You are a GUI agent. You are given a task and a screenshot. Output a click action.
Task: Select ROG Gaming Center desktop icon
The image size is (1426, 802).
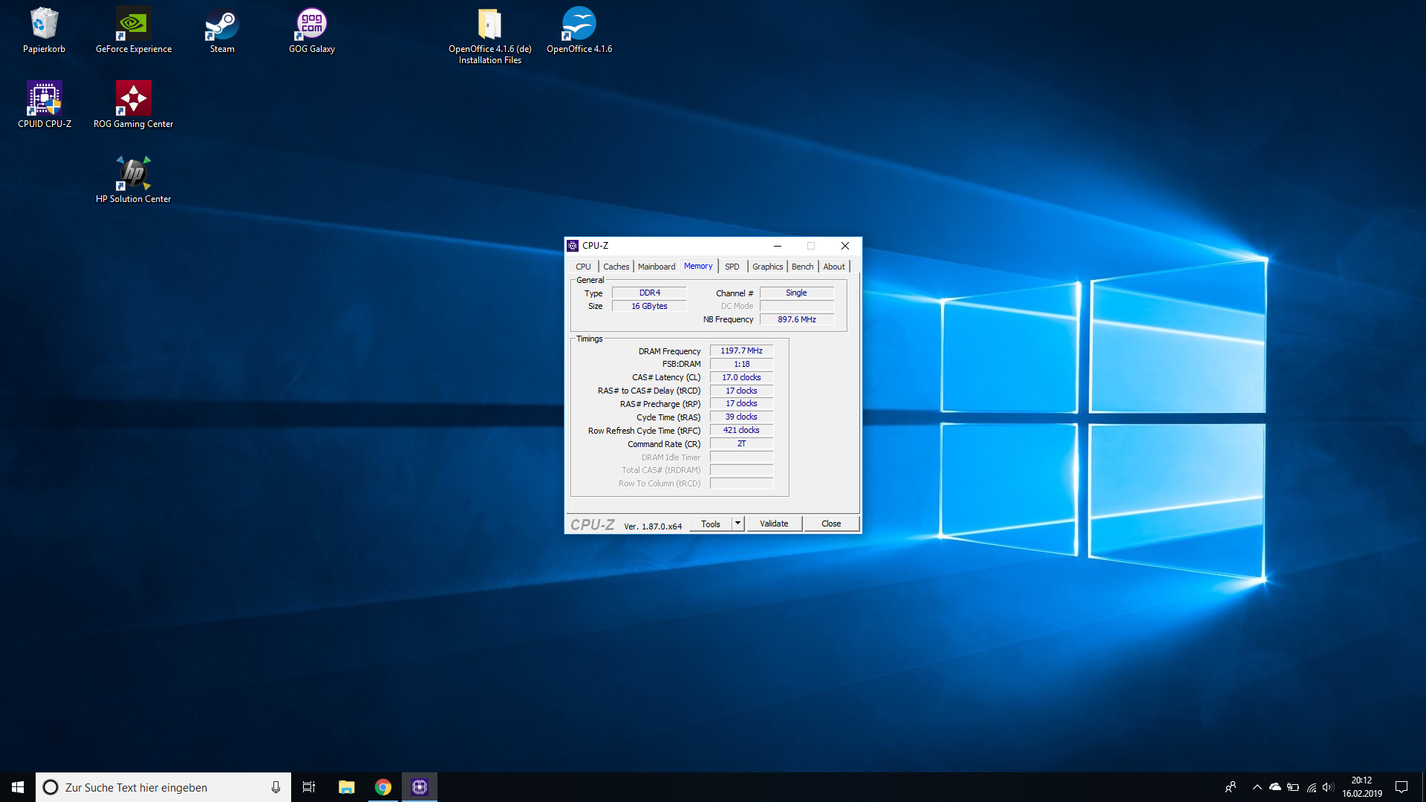coord(134,105)
